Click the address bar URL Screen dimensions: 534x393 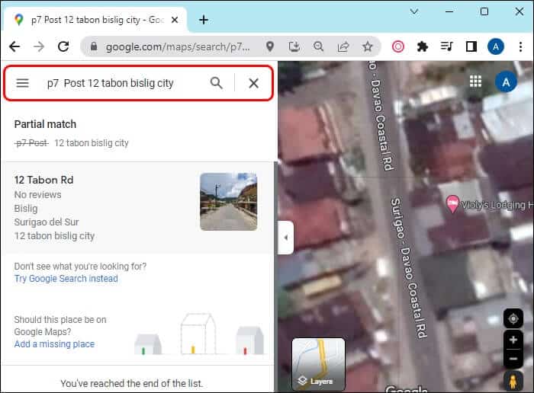click(178, 47)
